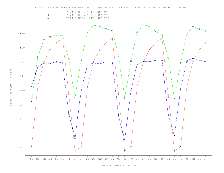Image resolution: width=224 pixels, height=173 pixels.
Task: Click x-axis forecast hour label 36
Action: click(106, 159)
